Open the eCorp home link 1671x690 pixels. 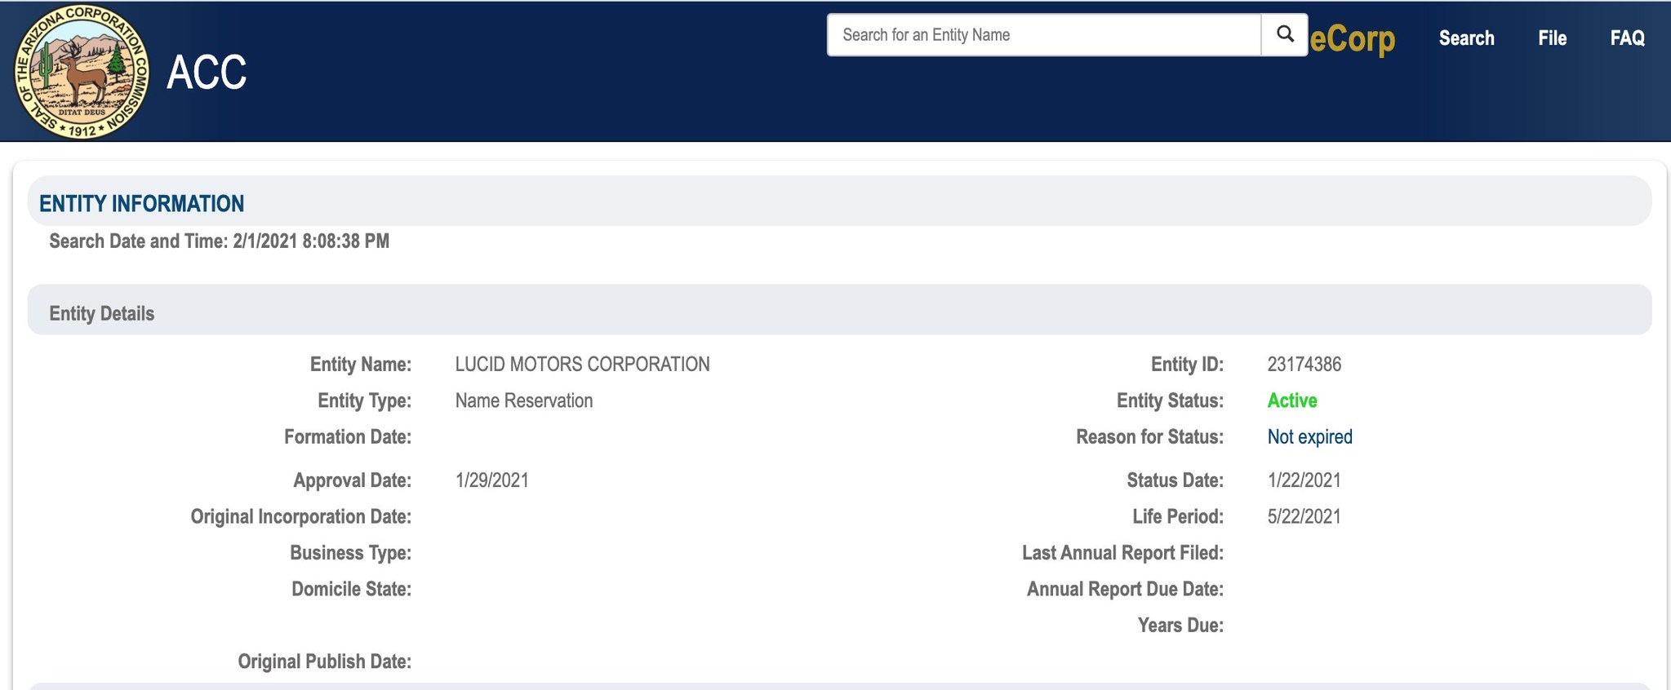point(1352,38)
